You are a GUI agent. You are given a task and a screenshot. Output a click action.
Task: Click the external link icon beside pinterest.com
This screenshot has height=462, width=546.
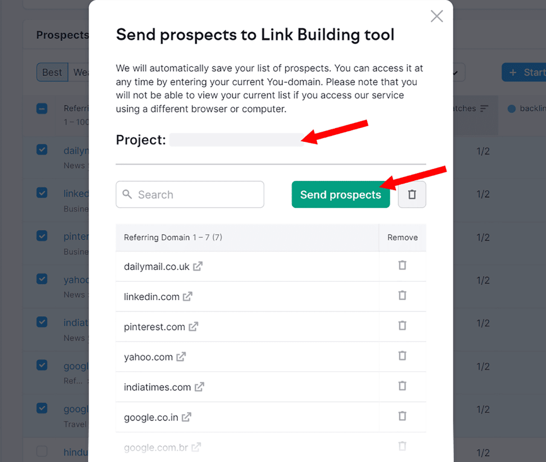[x=193, y=327]
